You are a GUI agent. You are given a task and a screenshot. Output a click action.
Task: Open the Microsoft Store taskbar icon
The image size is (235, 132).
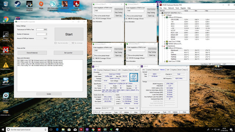[69, 129]
